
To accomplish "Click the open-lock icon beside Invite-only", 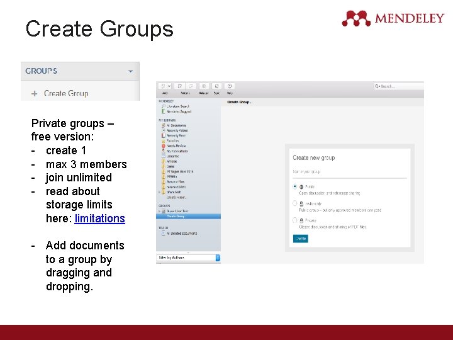I will [x=301, y=204].
